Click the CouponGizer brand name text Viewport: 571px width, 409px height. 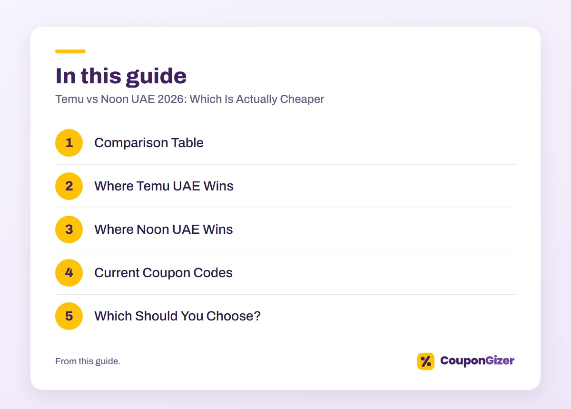click(477, 361)
